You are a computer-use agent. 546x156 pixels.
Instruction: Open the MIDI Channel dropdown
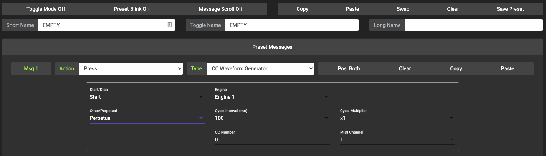click(x=397, y=139)
